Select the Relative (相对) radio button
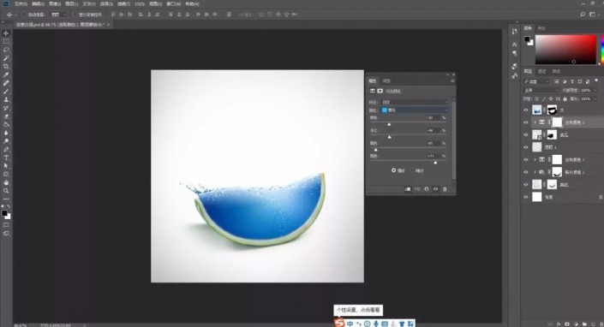This screenshot has width=604, height=327. (x=394, y=170)
